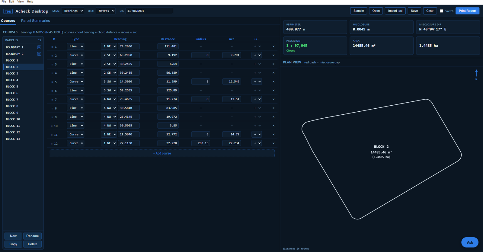
Task: Open the Help menu
Action: [30, 2]
